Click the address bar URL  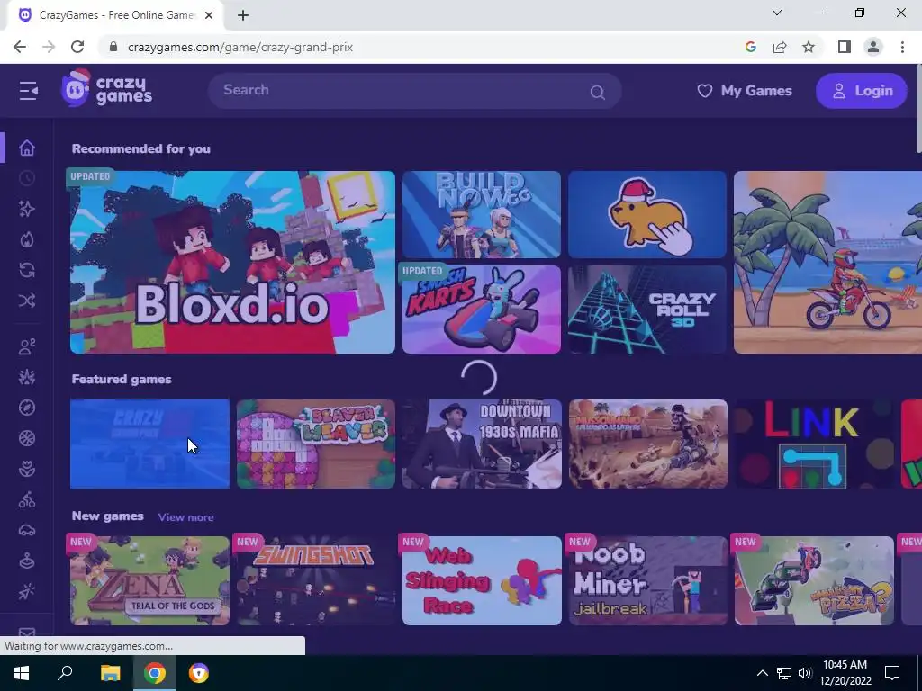[x=240, y=47]
